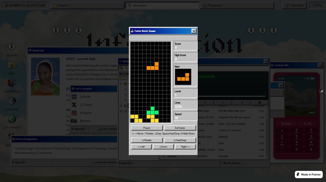
Task: Open the Behance link
Action: tap(85, 121)
